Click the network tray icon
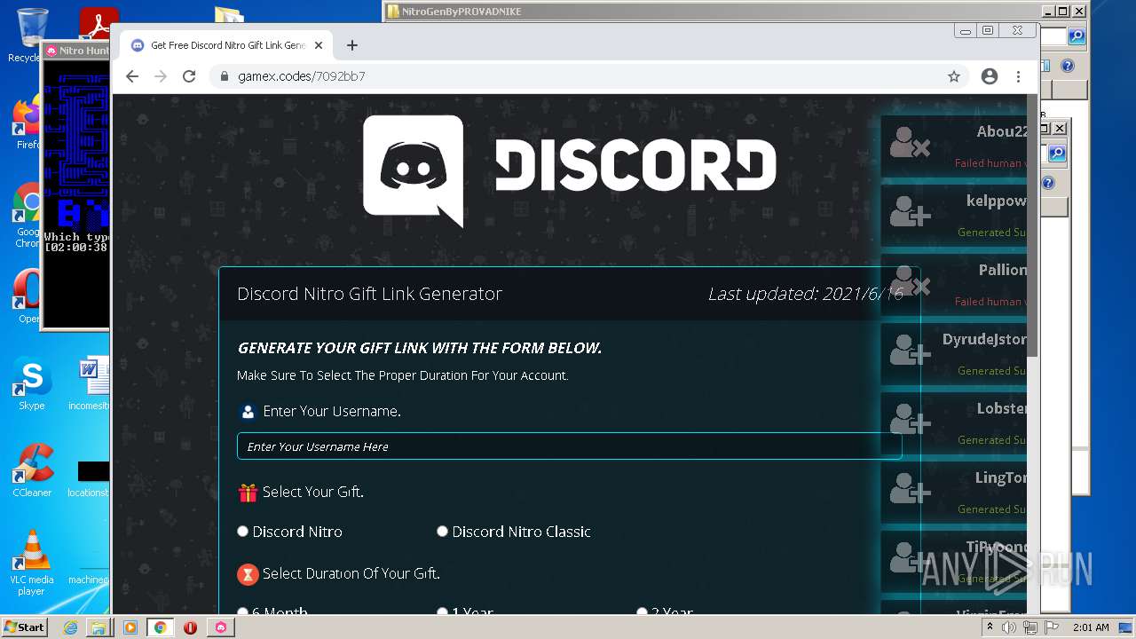 click(1030, 627)
